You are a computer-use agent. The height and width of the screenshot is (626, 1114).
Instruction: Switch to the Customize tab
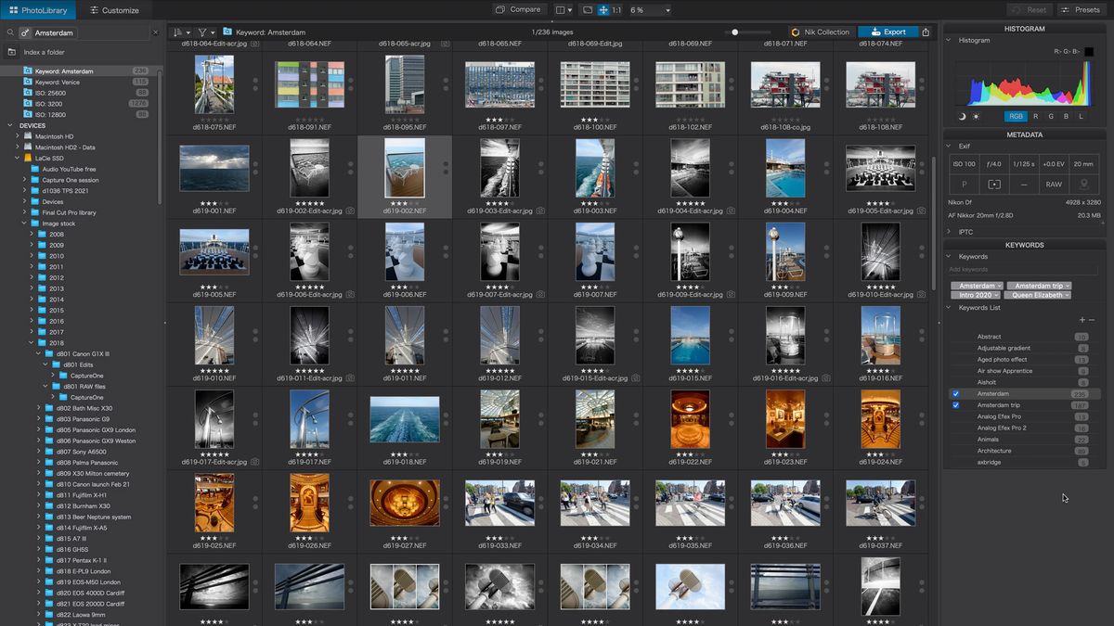pos(115,10)
